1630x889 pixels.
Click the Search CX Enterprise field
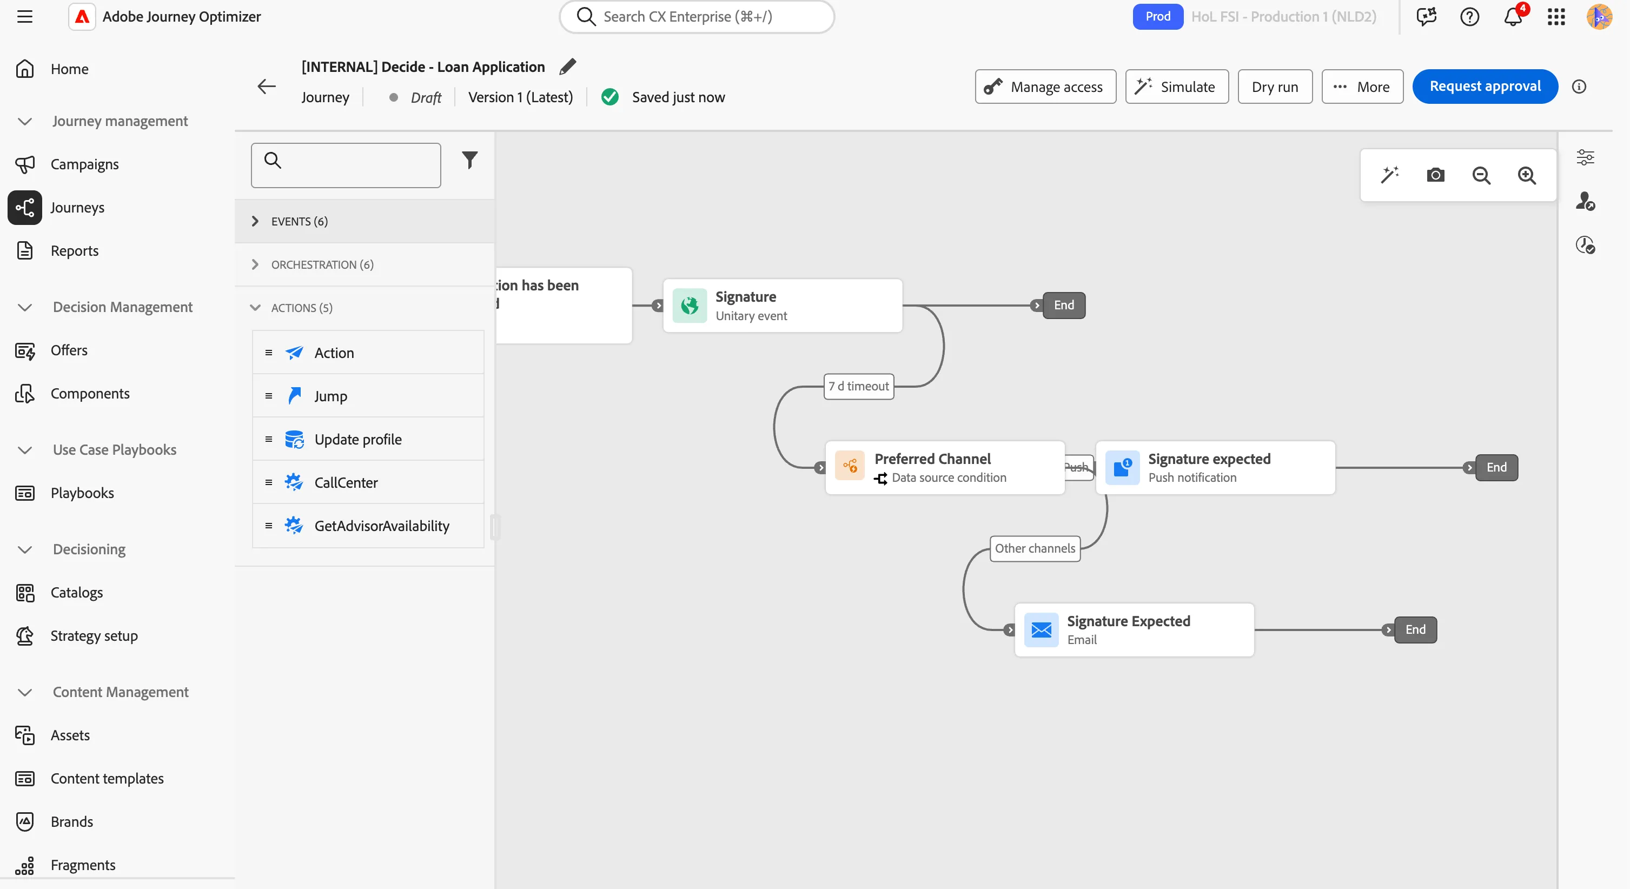coord(697,16)
